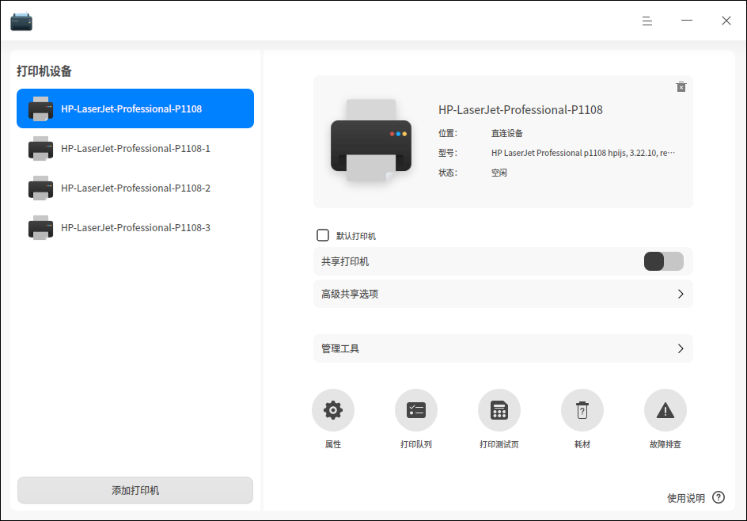Click the 故障排查 label text

(665, 444)
